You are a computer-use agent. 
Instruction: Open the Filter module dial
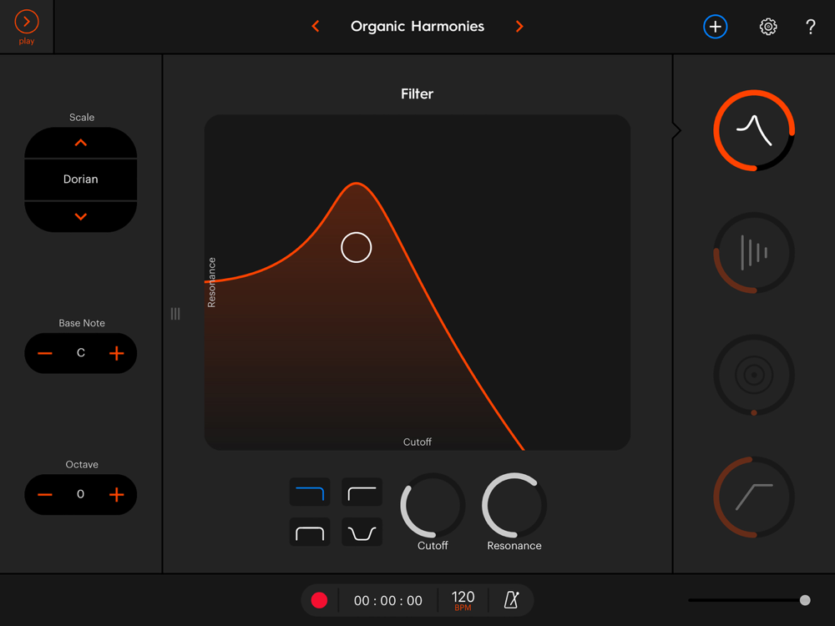click(754, 130)
